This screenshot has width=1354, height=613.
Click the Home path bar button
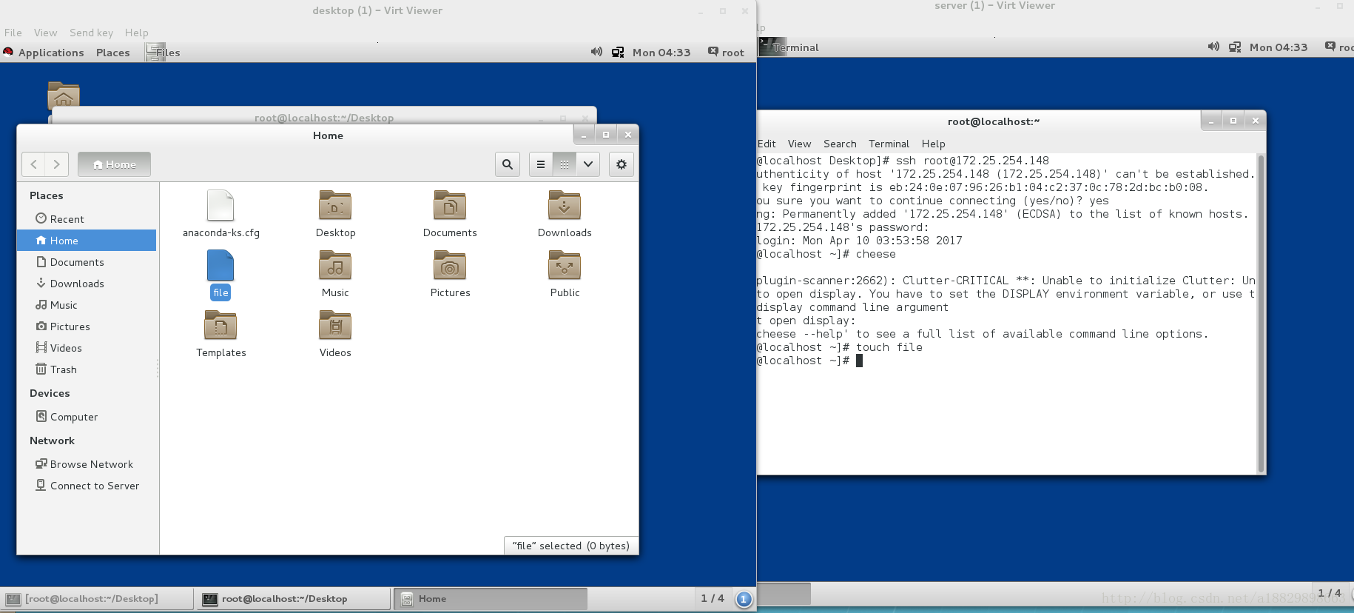(x=114, y=164)
